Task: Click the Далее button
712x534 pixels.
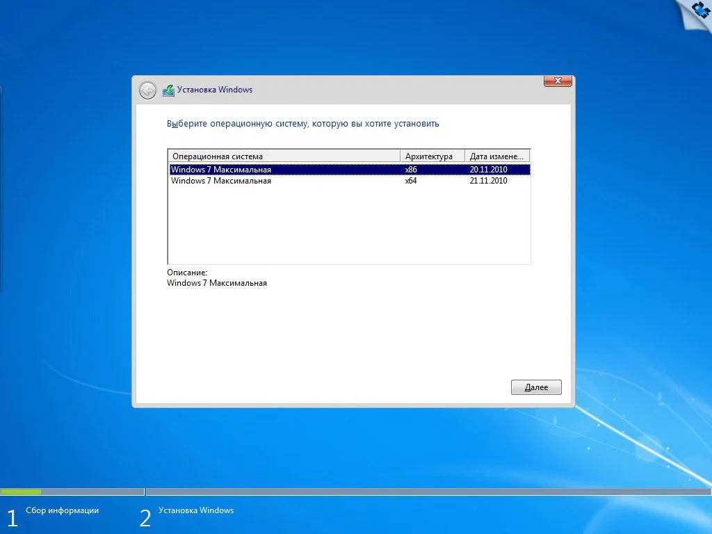Action: click(x=536, y=387)
